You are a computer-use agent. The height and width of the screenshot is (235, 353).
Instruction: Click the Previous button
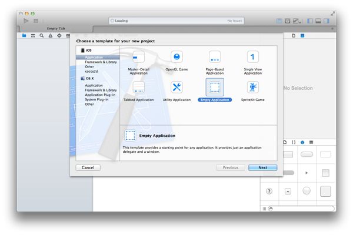(231, 167)
